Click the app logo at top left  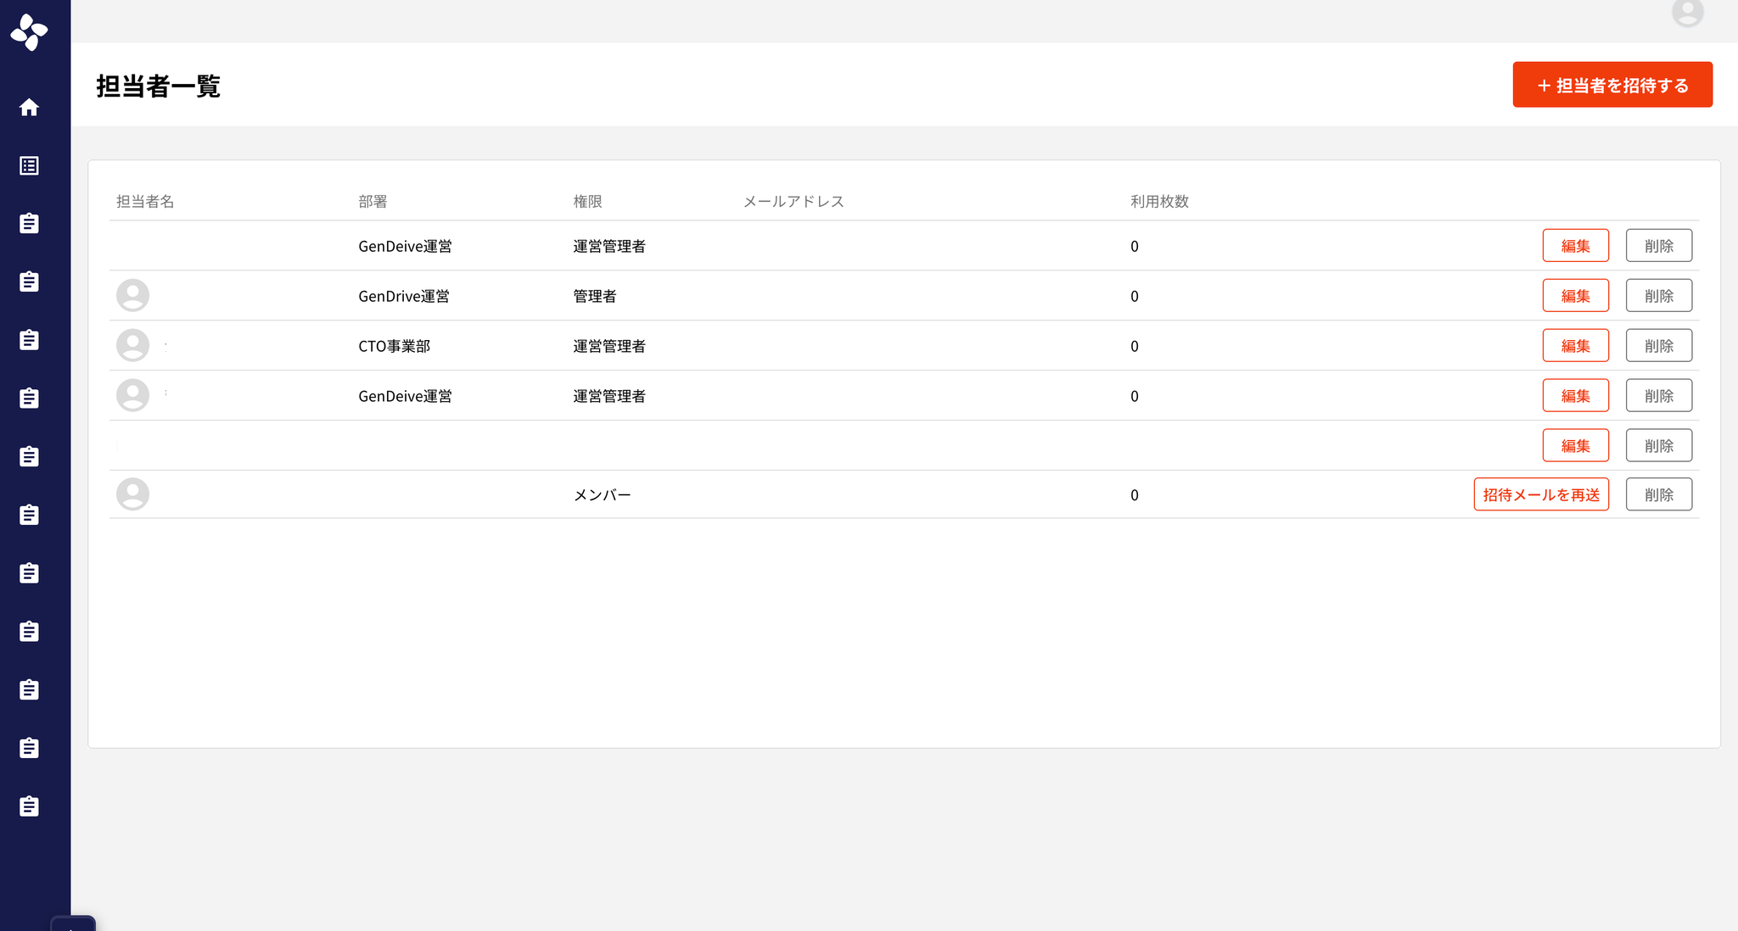[x=29, y=32]
